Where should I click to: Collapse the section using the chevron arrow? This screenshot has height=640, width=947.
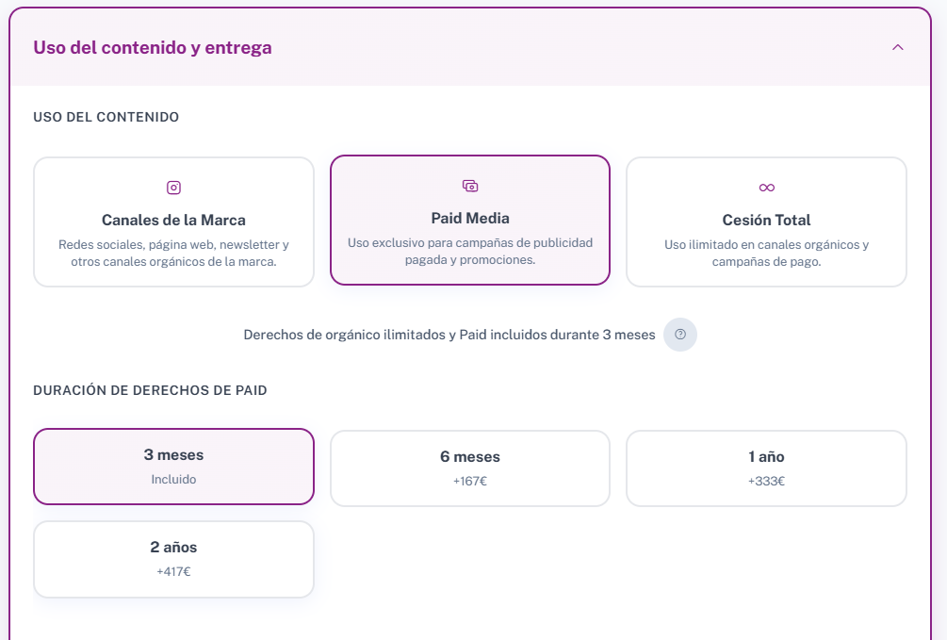[897, 47]
